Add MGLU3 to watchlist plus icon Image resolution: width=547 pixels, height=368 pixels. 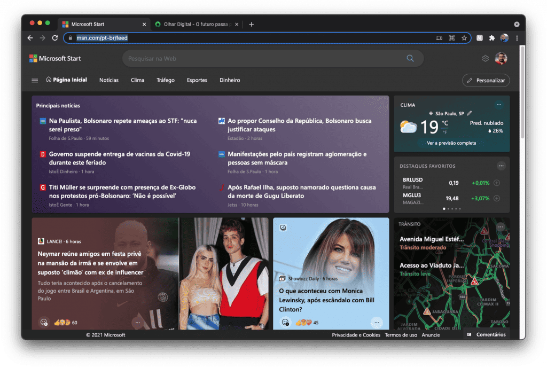coord(497,198)
